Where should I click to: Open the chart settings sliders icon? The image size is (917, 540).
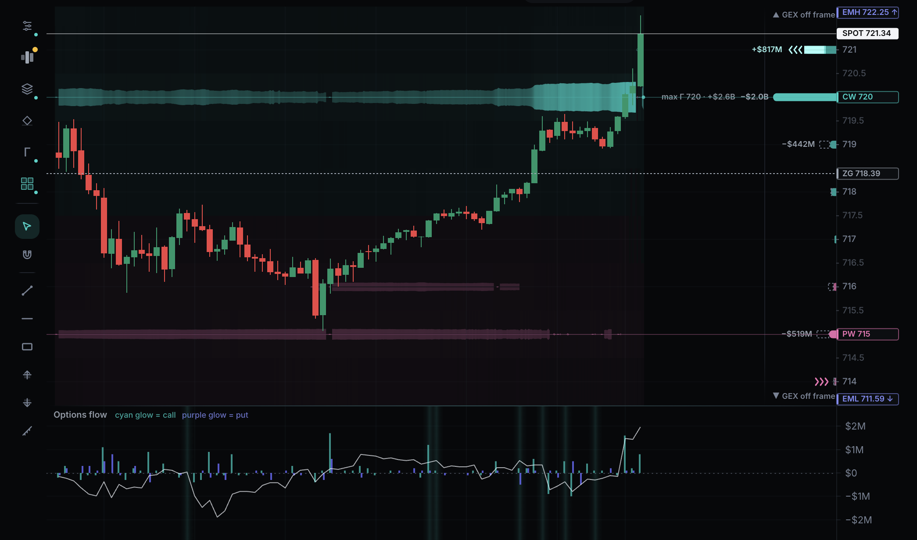(x=27, y=26)
